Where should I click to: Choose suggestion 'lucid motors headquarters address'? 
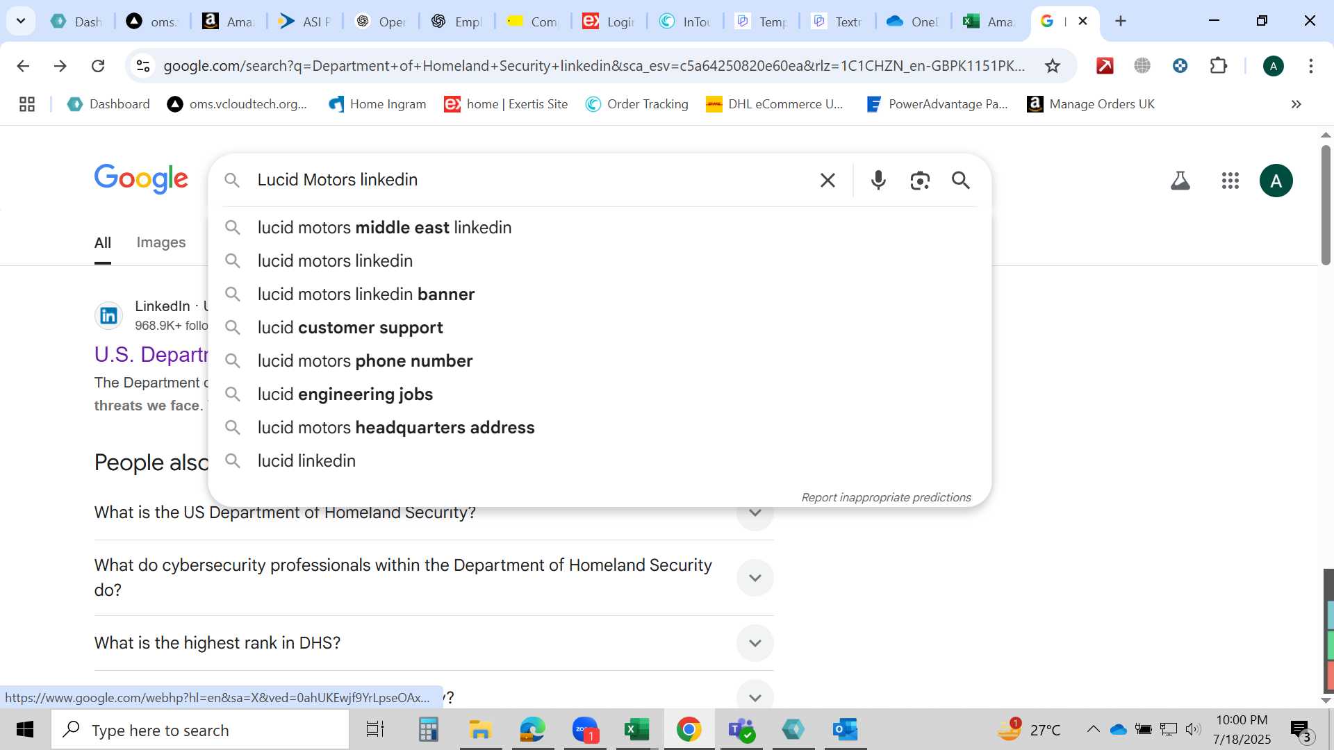click(599, 428)
